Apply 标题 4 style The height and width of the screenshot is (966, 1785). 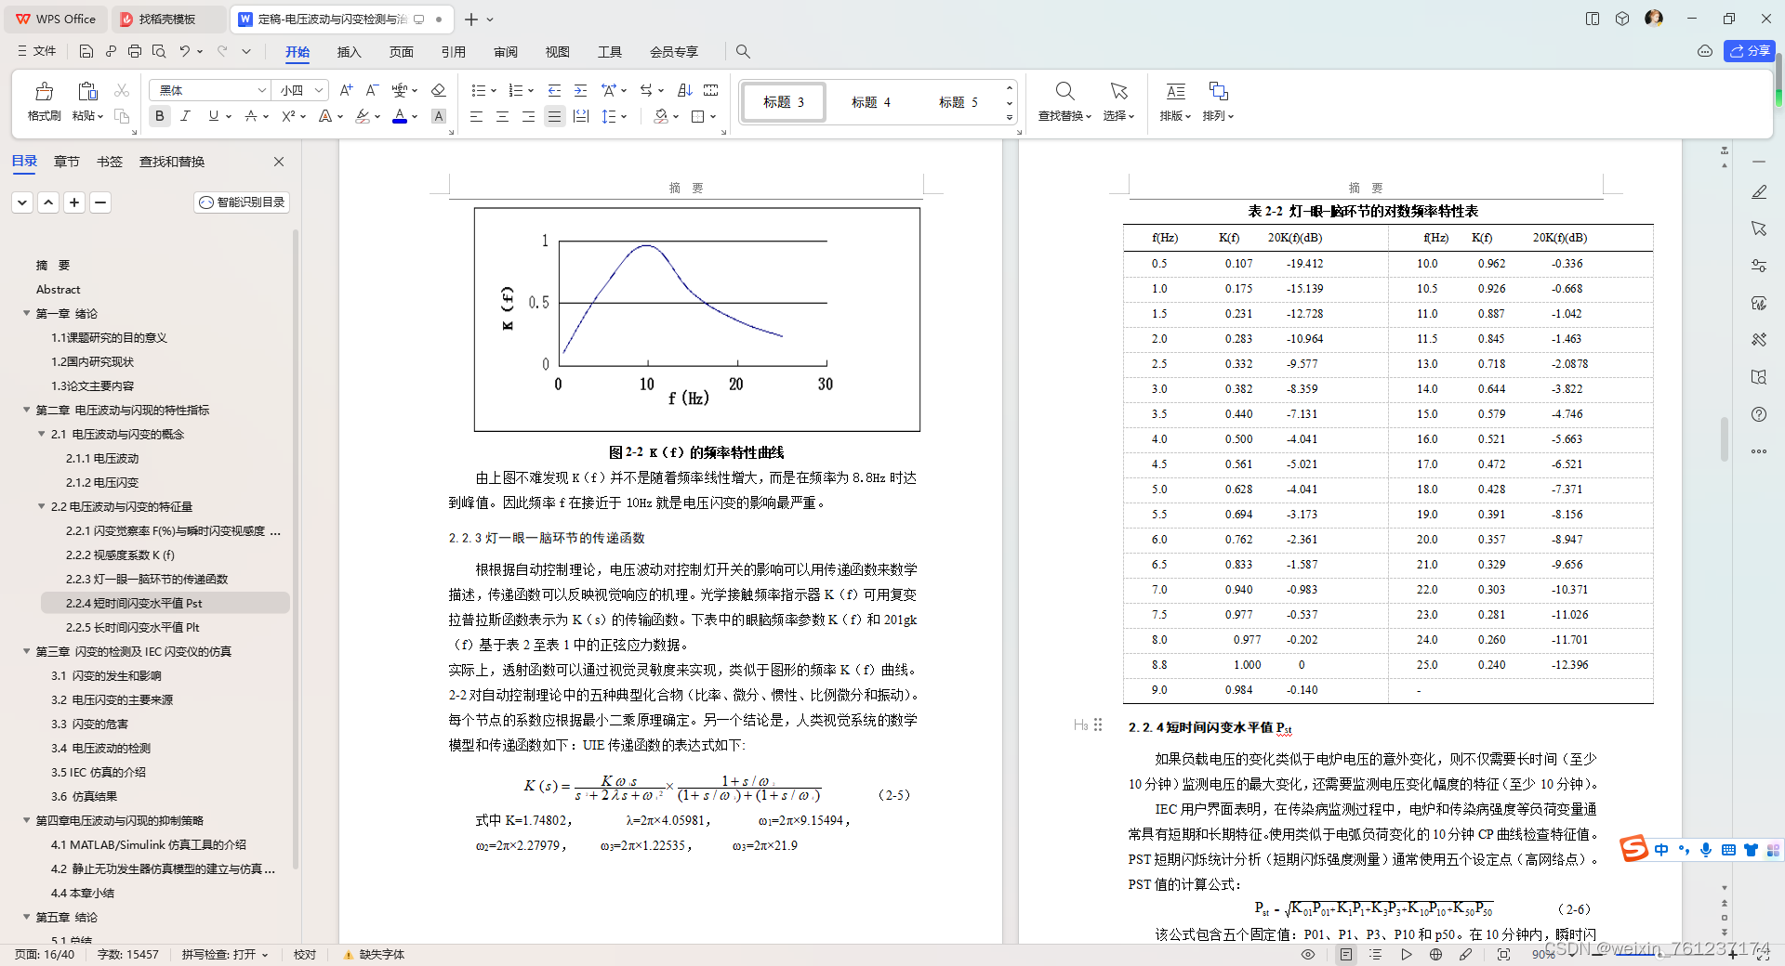870,102
